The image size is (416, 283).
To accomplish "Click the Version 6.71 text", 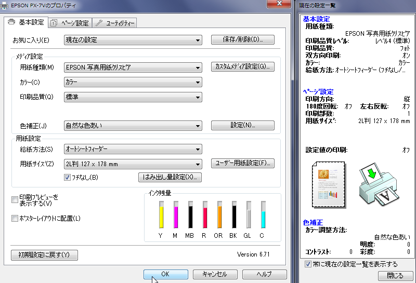I will click(x=253, y=254).
